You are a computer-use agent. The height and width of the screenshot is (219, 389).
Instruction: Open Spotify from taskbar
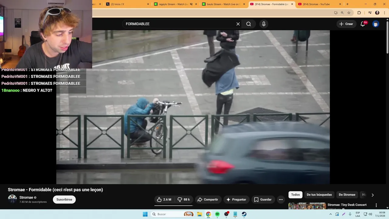217,214
